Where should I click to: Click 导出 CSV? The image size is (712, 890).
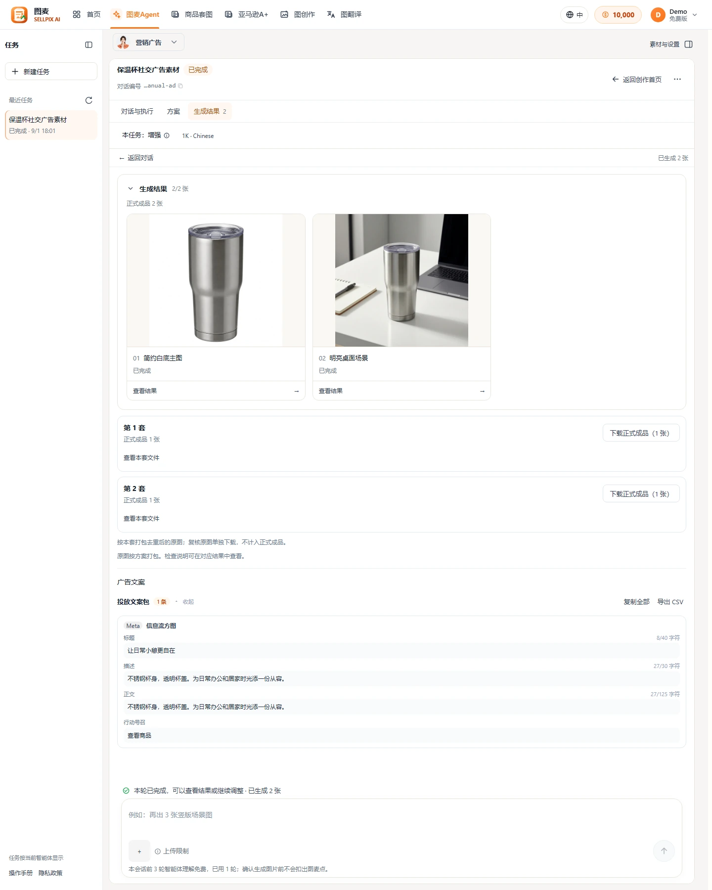click(x=670, y=602)
